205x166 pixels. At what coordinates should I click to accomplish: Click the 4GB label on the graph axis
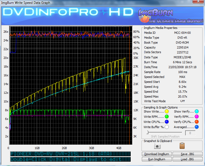coord(119,148)
